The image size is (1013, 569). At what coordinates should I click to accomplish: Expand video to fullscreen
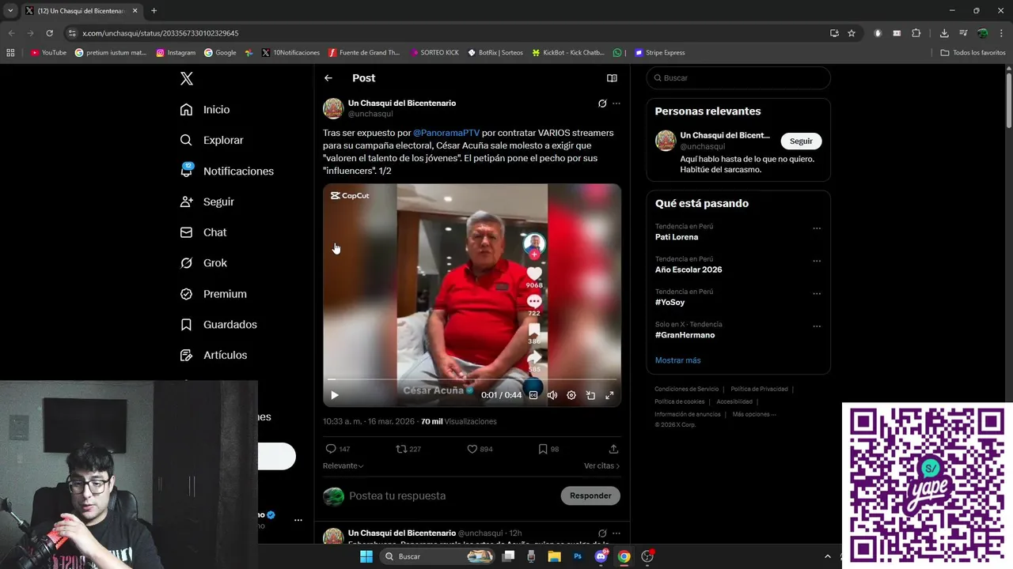609,395
